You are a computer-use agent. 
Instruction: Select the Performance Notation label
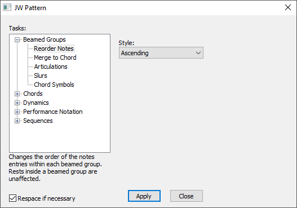[x=53, y=112]
